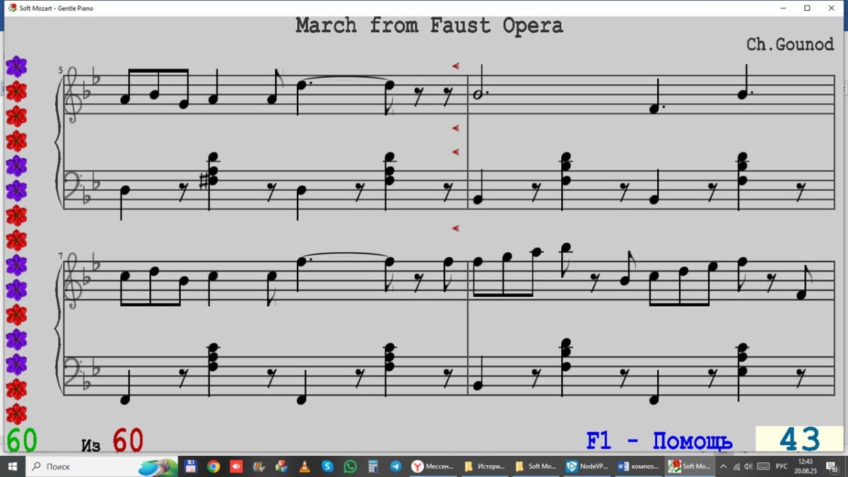Show hidden tray icons chevron
Image resolution: width=848 pixels, height=477 pixels.
pyautogui.click(x=723, y=466)
